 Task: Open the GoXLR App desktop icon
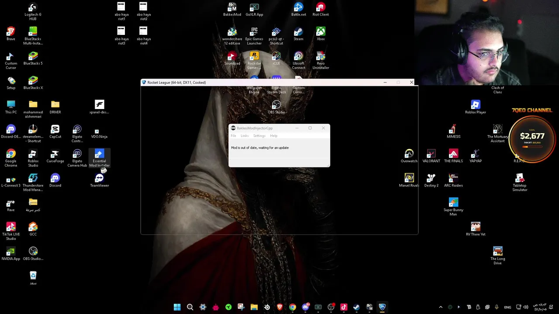pos(254,10)
